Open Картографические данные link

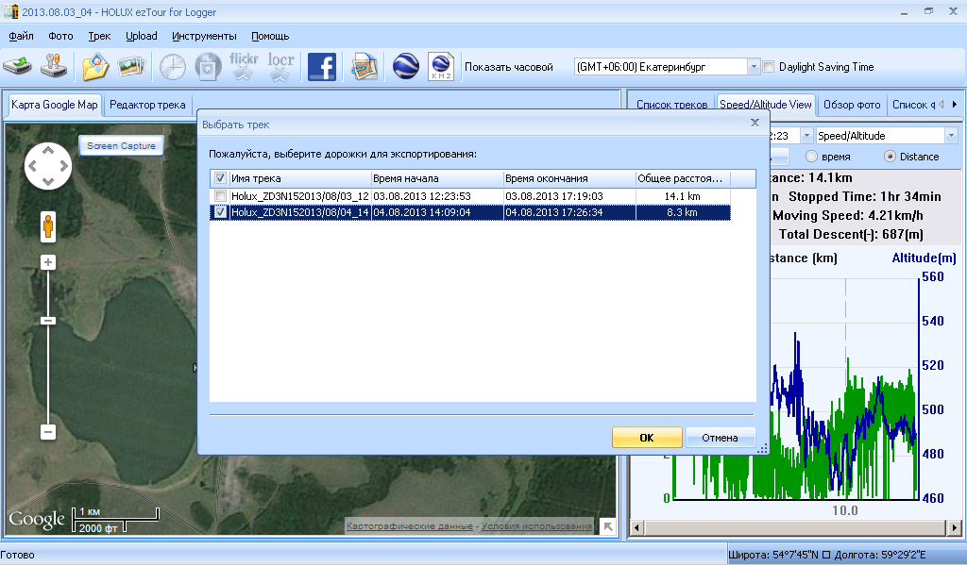click(x=410, y=526)
